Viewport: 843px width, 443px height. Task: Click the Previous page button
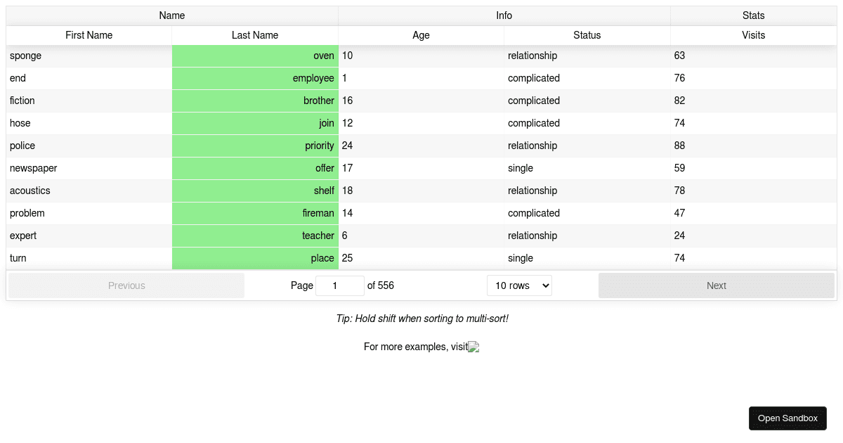click(126, 285)
